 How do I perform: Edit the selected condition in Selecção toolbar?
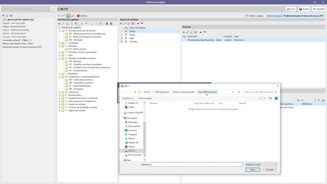[x=188, y=32]
